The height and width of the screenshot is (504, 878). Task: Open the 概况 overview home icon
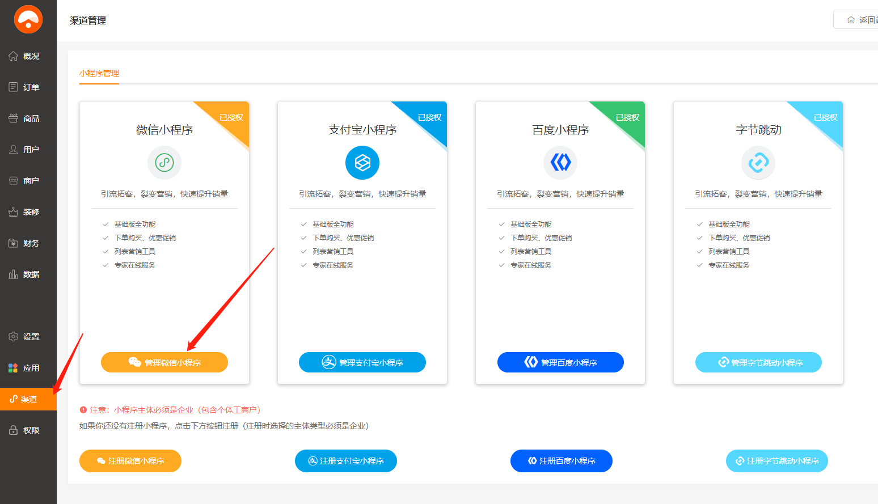(13, 56)
